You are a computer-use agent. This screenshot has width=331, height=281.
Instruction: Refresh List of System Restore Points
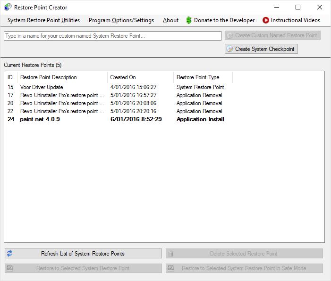(83, 254)
